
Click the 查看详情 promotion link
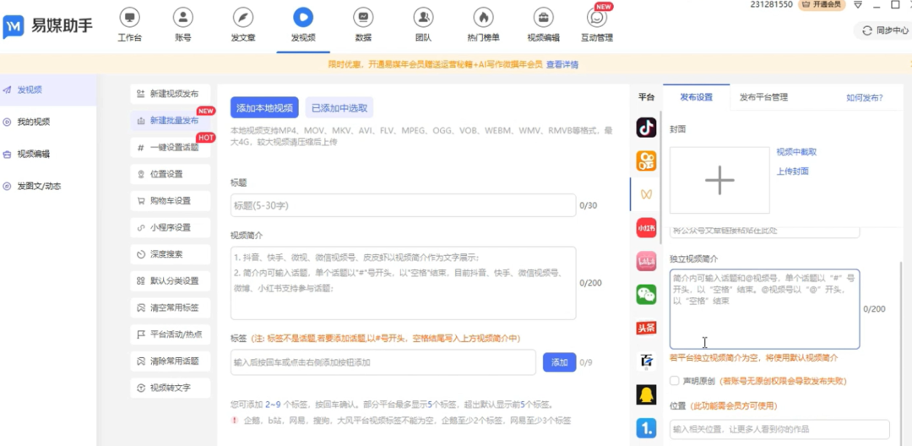(x=562, y=64)
